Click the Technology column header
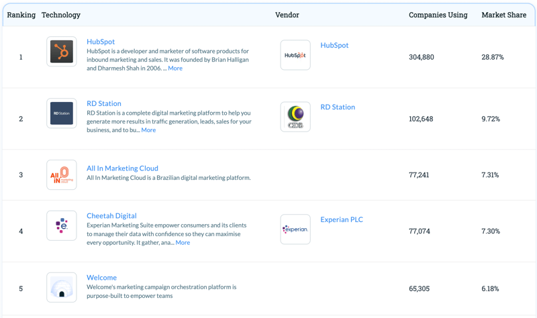537x318 pixels. (x=61, y=15)
